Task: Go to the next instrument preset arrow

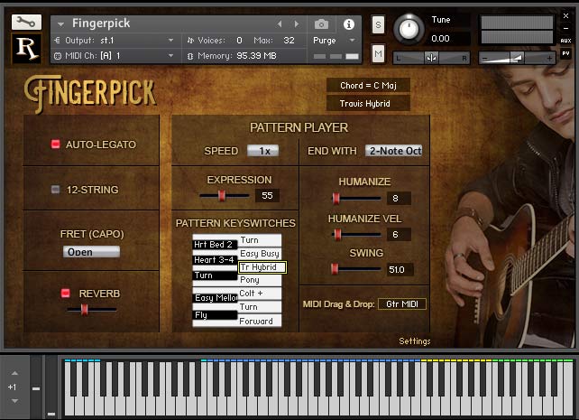Action: [x=297, y=24]
